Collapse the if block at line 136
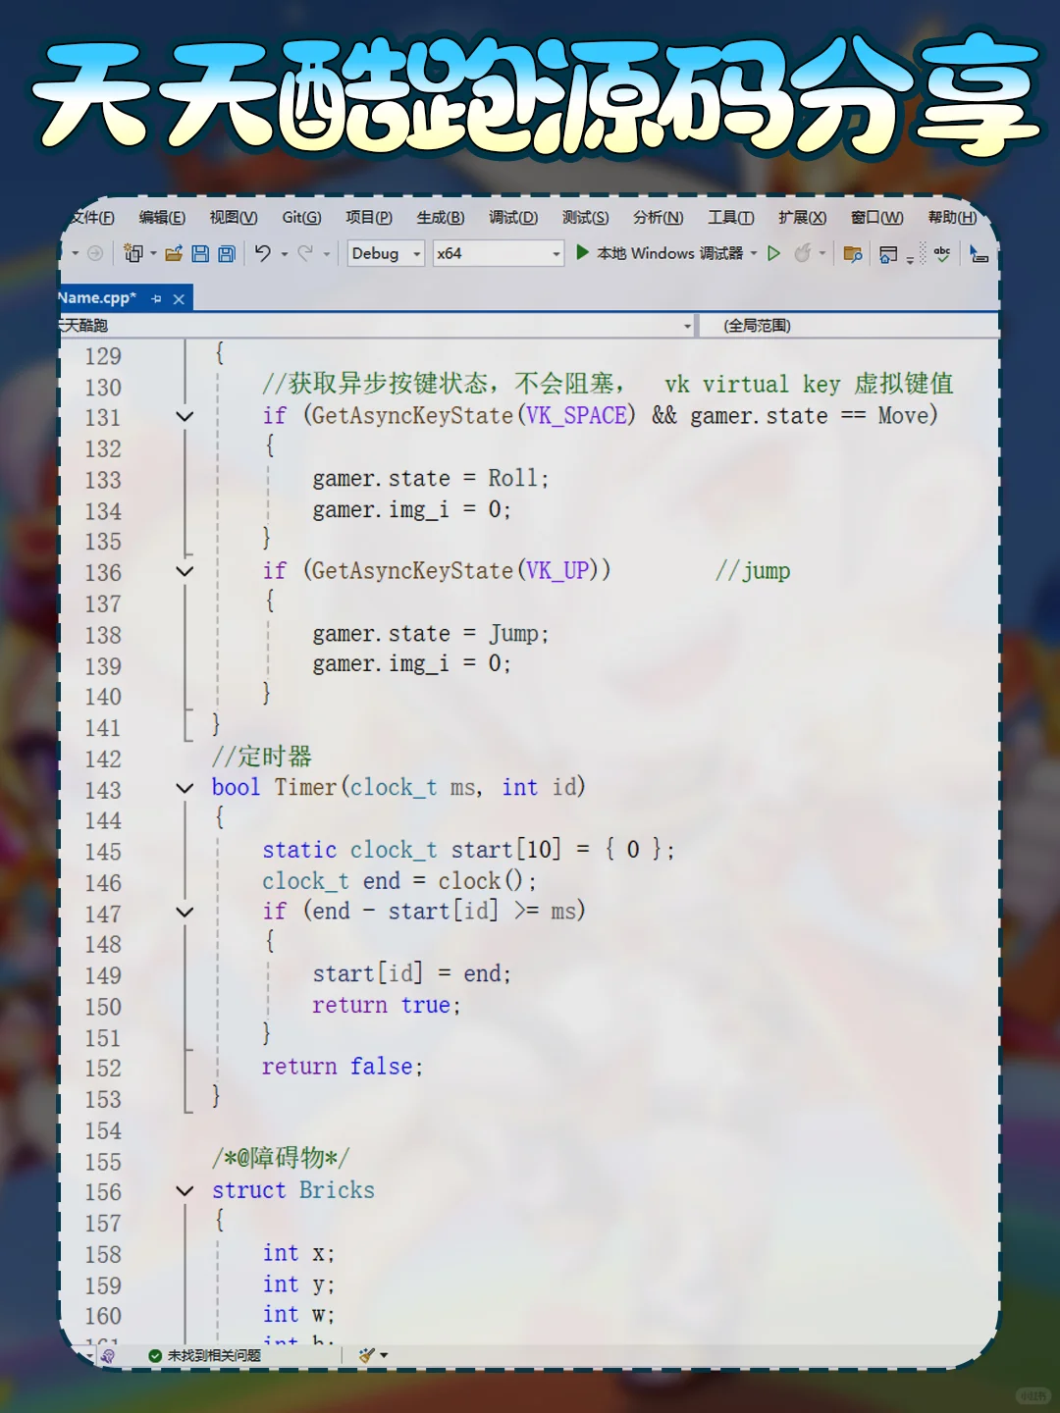Screen dimensions: 1060x1413 (185, 571)
